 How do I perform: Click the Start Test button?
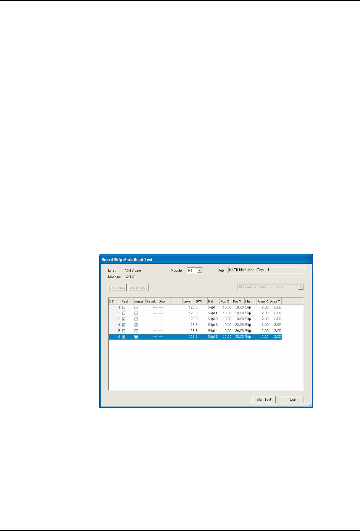point(264,399)
